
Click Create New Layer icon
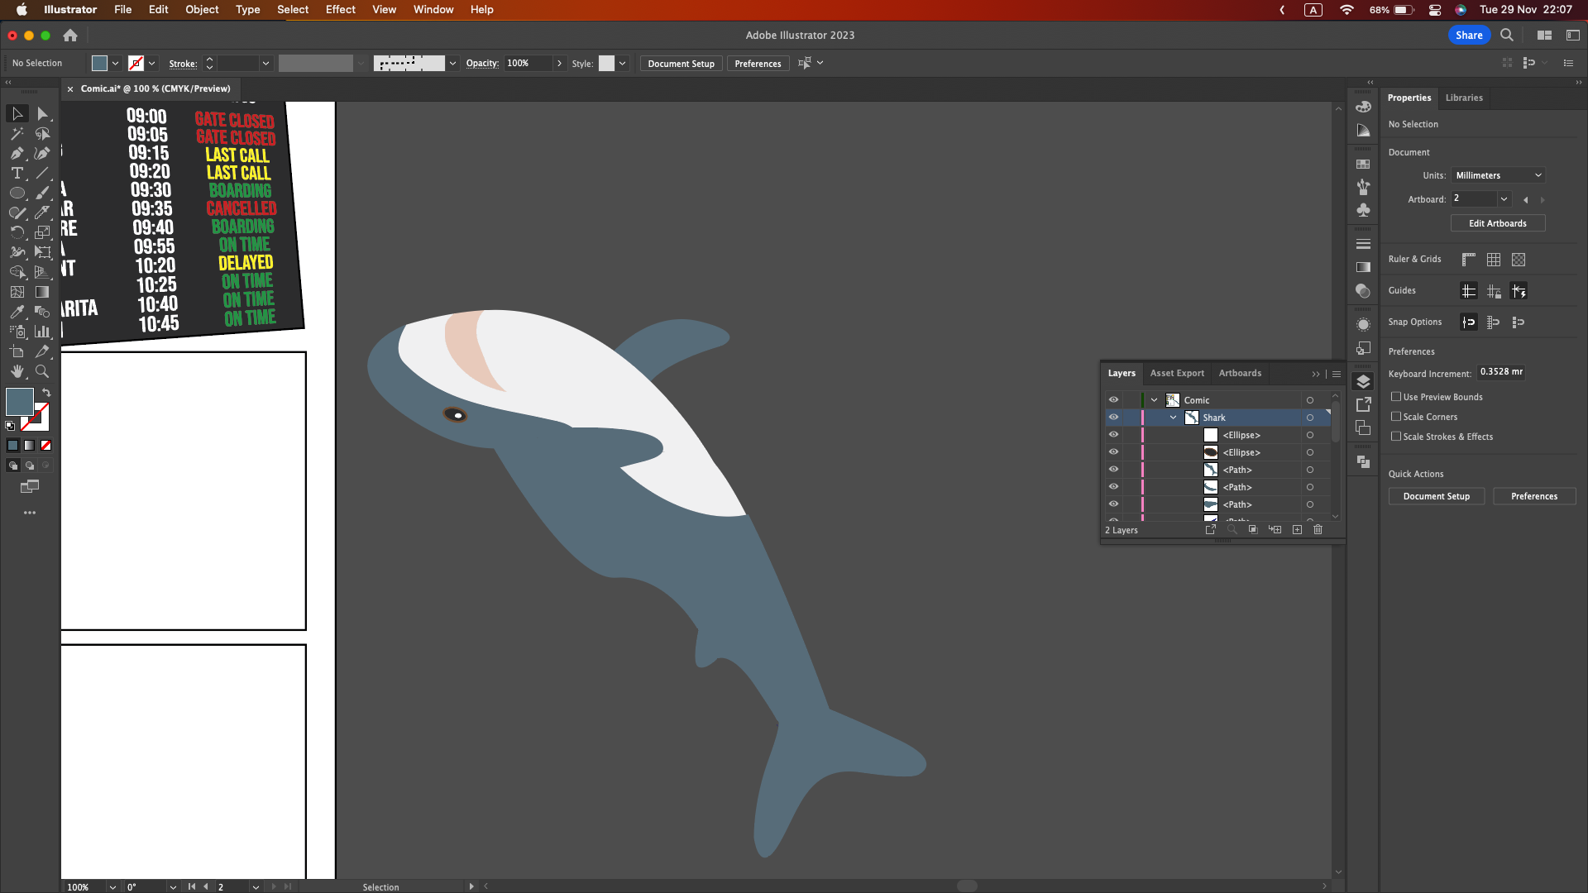click(x=1297, y=529)
